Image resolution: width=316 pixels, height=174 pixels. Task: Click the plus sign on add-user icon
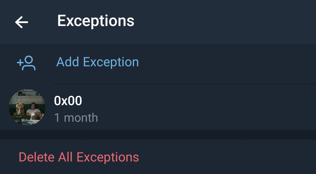pyautogui.click(x=20, y=62)
